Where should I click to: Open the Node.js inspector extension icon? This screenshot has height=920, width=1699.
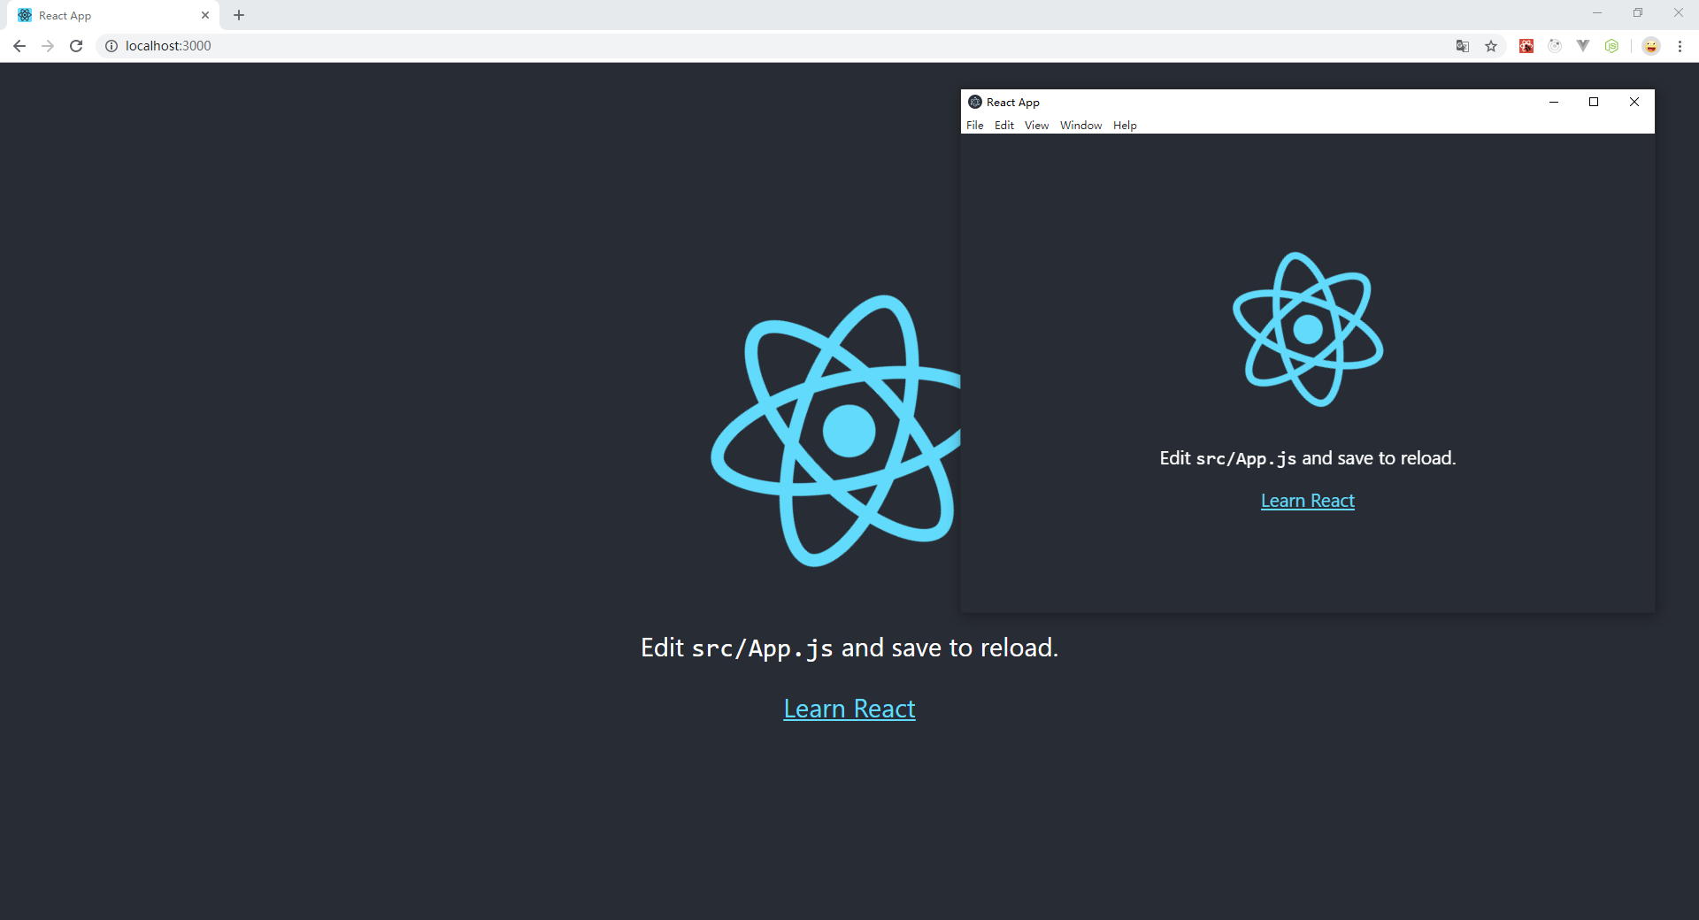coord(1611,46)
